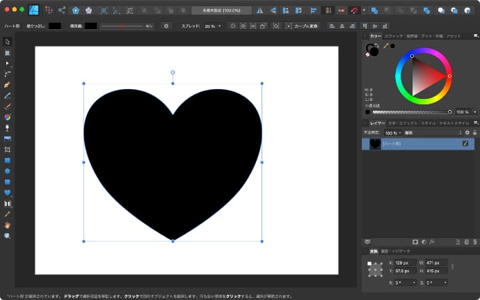Click the color picker eyedropper icon

386,46
